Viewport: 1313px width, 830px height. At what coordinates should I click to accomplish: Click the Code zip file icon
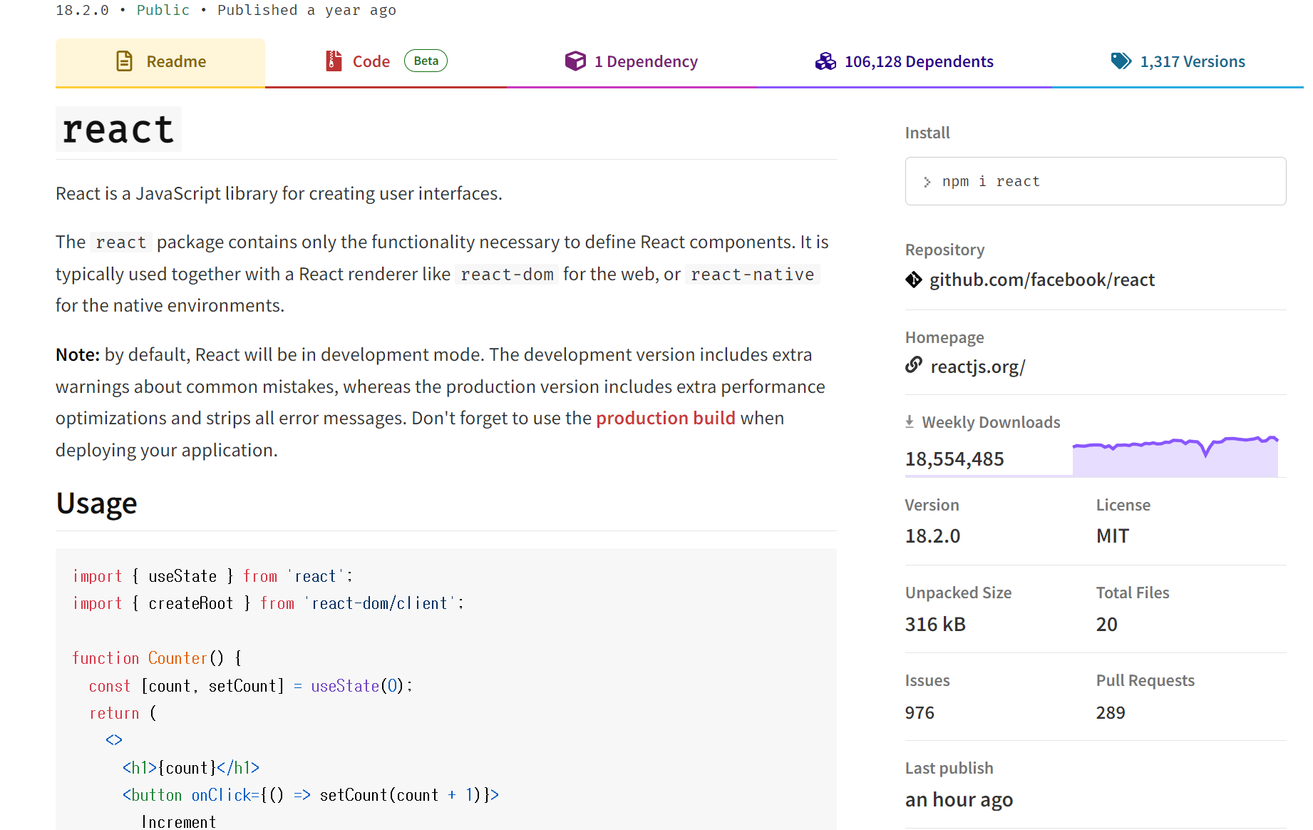point(334,61)
